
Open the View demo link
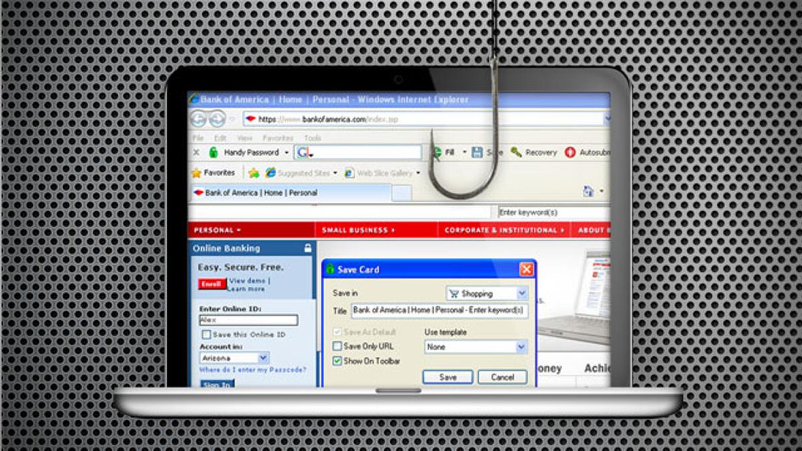click(248, 281)
